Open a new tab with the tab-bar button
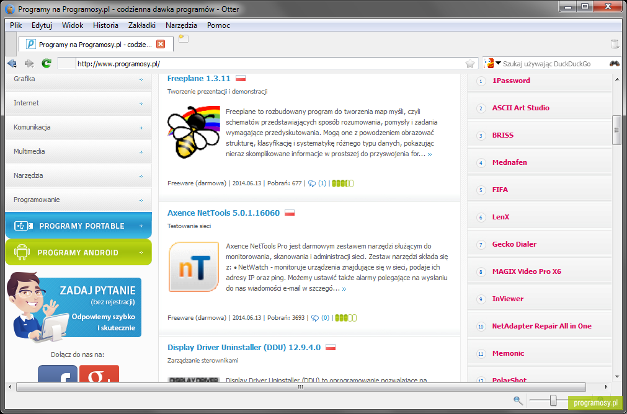627x414 pixels. click(184, 38)
